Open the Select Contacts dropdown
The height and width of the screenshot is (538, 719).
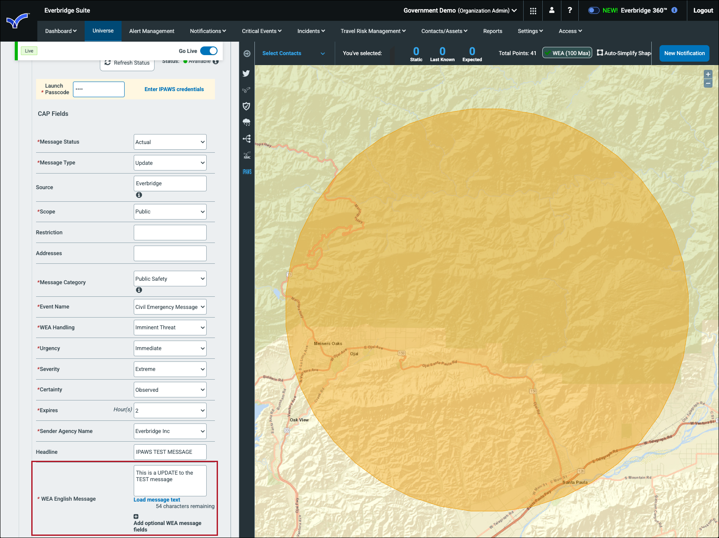294,53
